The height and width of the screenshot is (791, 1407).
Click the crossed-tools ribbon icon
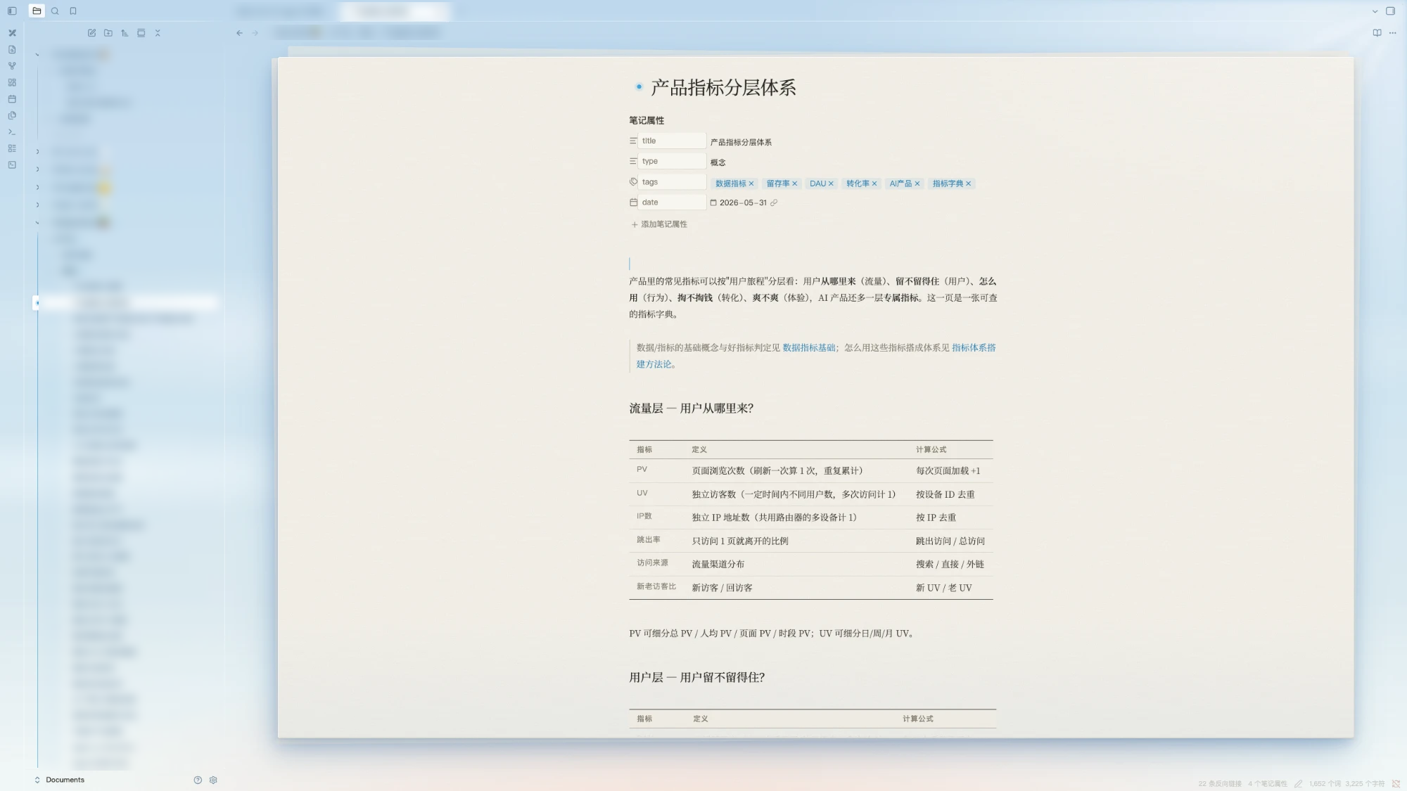pos(12,33)
